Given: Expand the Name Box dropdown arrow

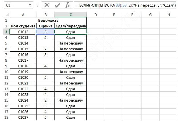Looking at the screenshot, I should [30, 5].
